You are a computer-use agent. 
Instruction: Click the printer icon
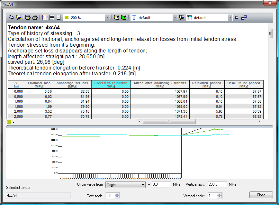pos(35,17)
